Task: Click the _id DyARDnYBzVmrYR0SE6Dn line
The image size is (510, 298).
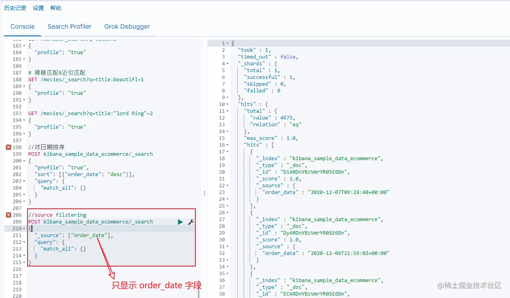Action: point(303,233)
